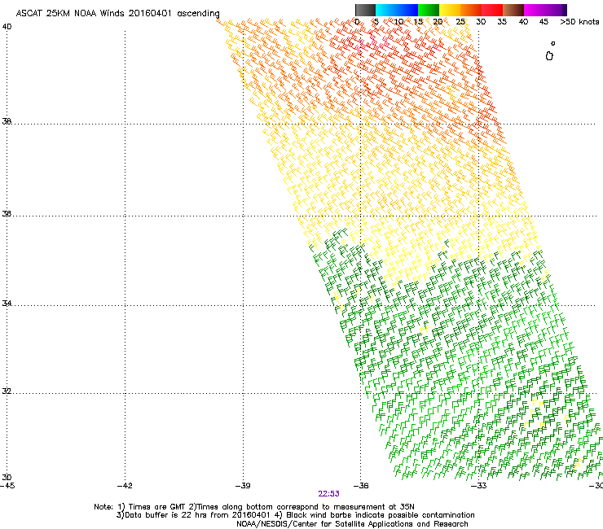This screenshot has width=603, height=529.
Task: Select the green 15-20 knots color swatch
Action: [x=429, y=10]
